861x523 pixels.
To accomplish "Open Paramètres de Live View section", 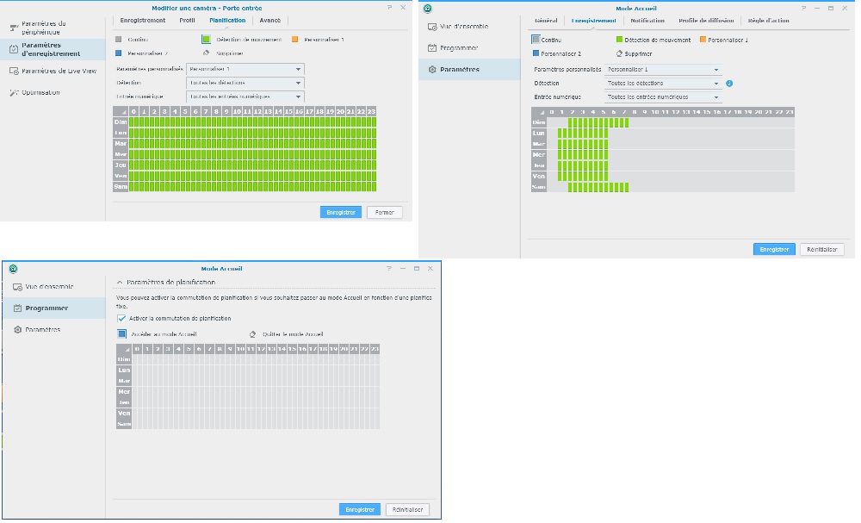I will 53,71.
